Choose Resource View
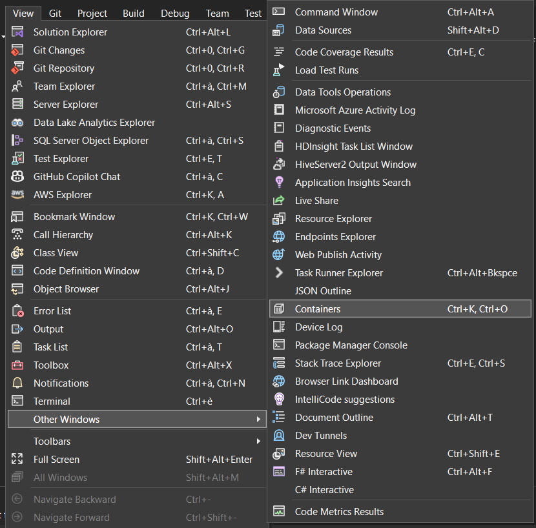 pos(400,454)
